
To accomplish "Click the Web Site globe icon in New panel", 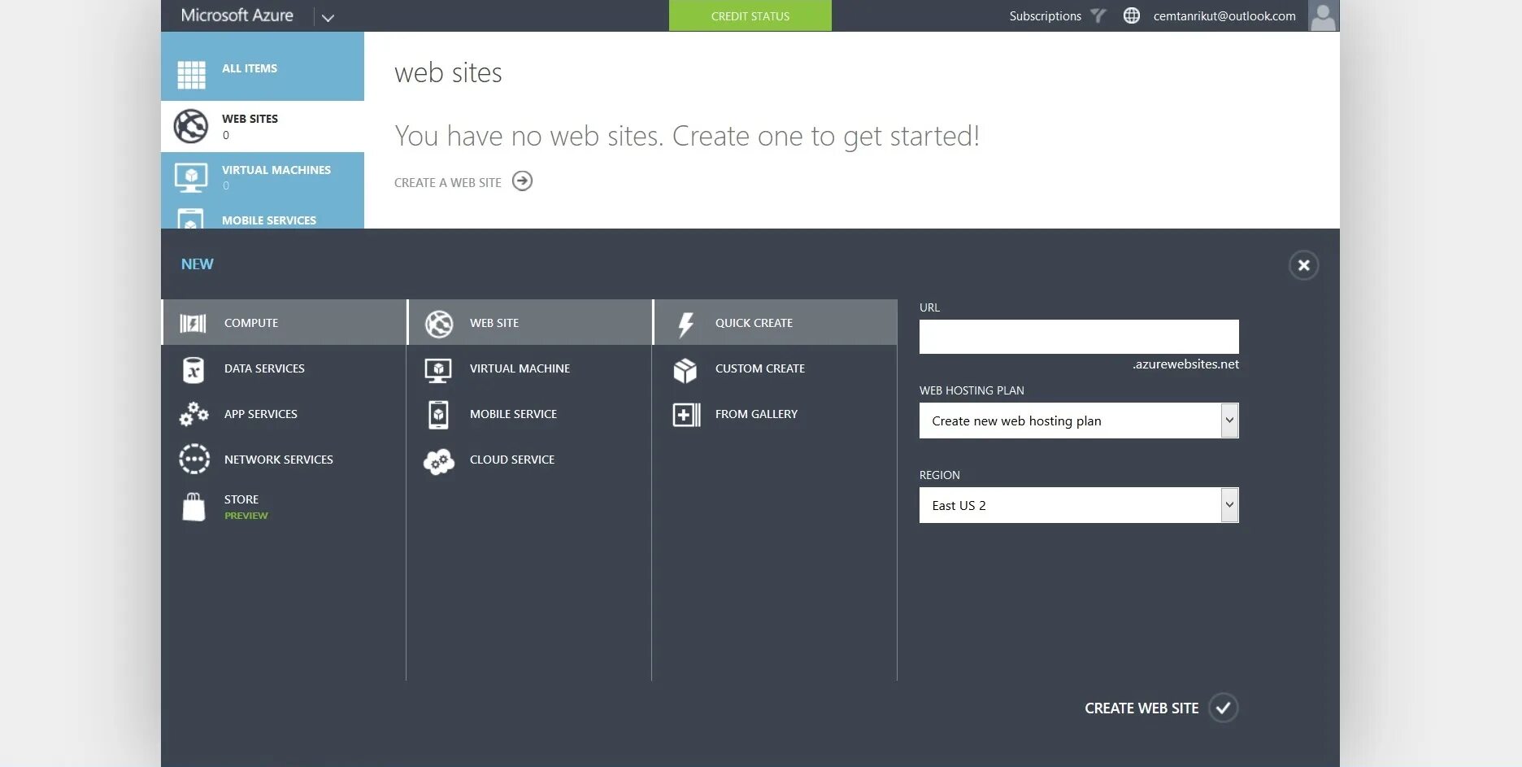I will click(439, 324).
